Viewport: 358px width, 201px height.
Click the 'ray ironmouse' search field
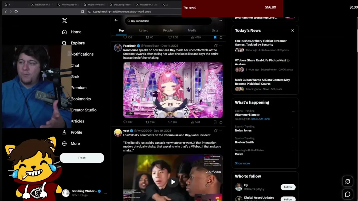[168, 21]
